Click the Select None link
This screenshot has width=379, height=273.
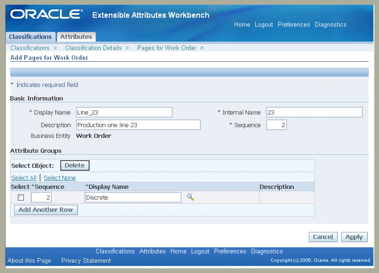(x=59, y=178)
